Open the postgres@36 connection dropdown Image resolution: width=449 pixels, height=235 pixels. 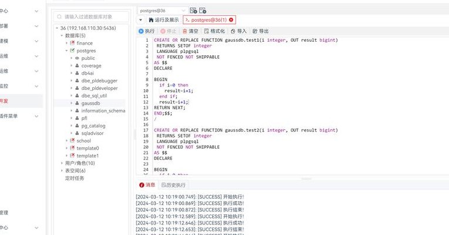162,11
